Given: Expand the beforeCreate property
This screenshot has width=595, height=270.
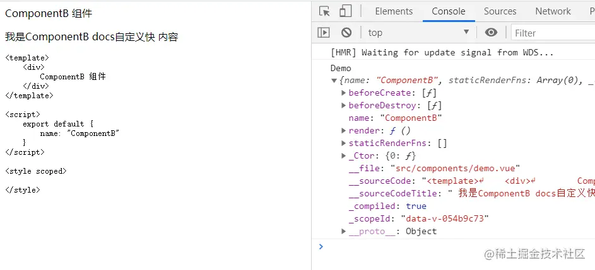Looking at the screenshot, I should 343,93.
